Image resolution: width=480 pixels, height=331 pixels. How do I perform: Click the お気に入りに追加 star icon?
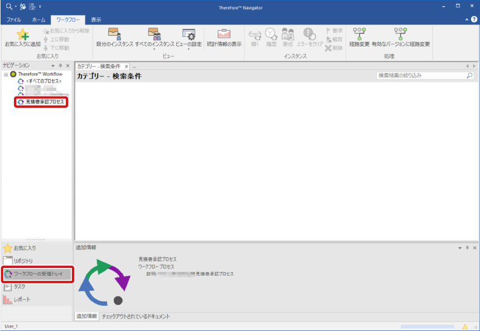[x=22, y=35]
